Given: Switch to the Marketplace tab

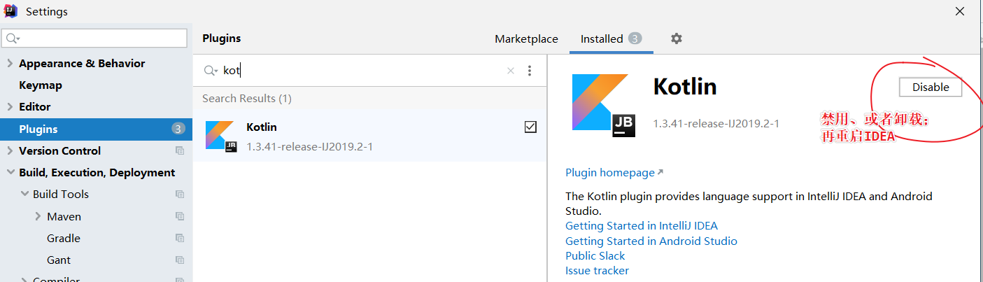Looking at the screenshot, I should click(526, 39).
